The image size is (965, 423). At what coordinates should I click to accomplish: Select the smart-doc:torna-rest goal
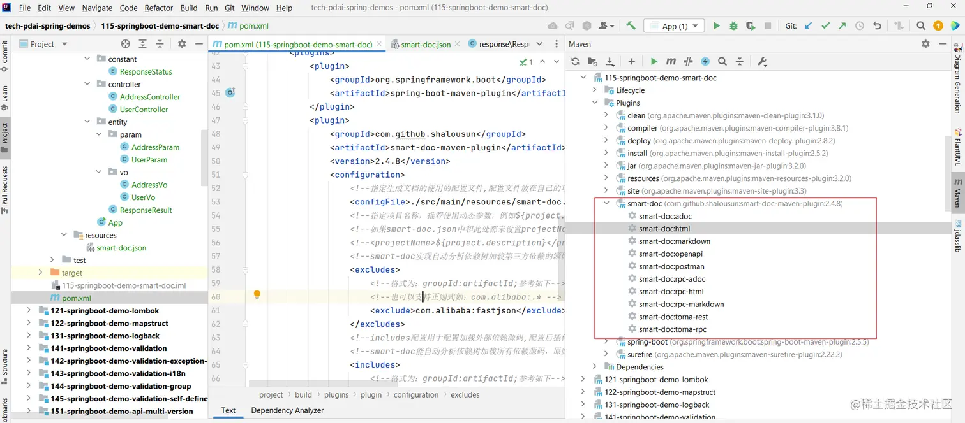(673, 317)
